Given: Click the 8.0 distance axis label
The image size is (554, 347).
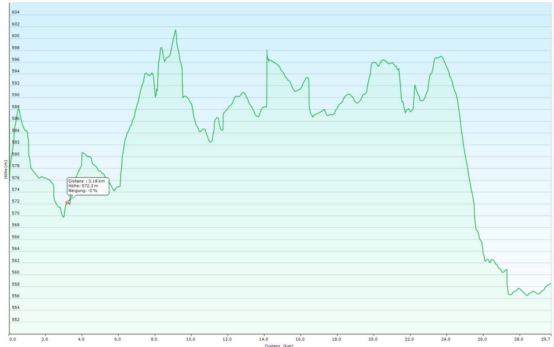Looking at the screenshot, I should tap(154, 339).
